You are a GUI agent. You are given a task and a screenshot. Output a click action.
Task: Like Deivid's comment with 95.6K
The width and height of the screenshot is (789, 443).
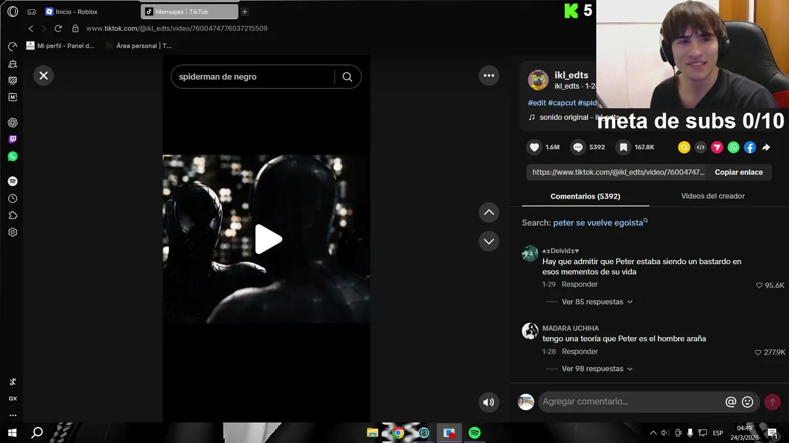pyautogui.click(x=759, y=285)
